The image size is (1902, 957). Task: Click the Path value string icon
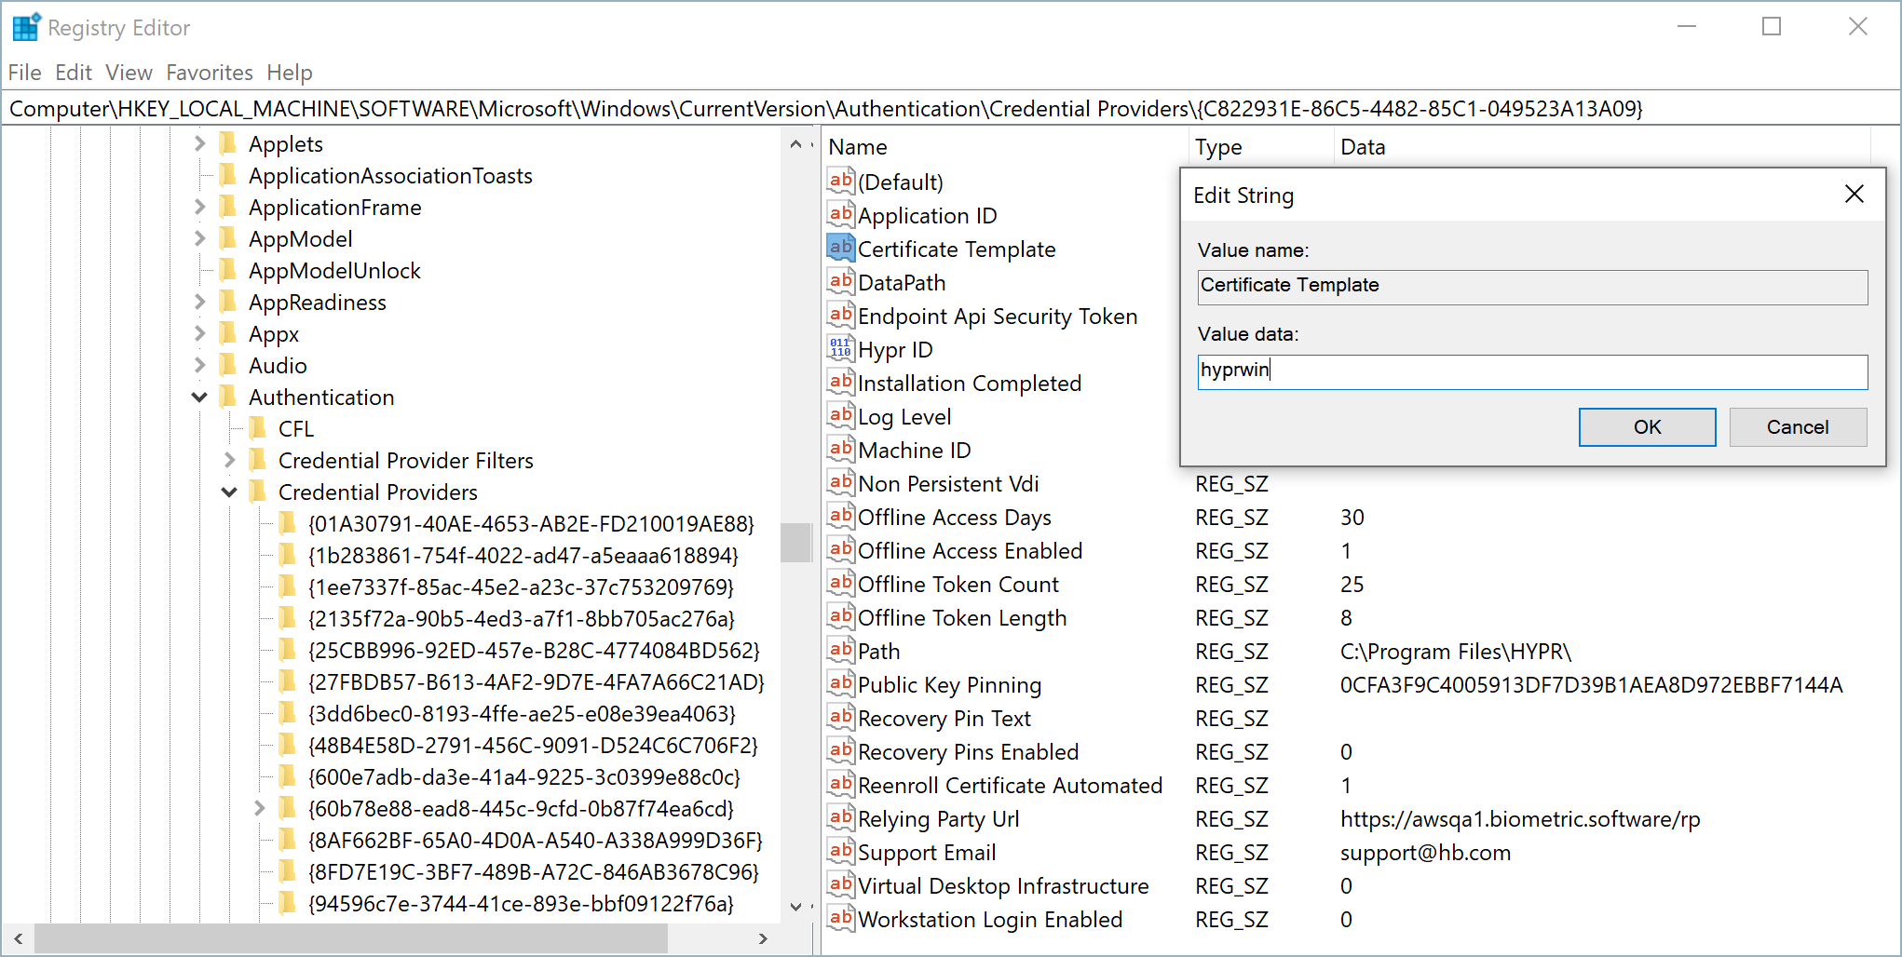tap(840, 650)
